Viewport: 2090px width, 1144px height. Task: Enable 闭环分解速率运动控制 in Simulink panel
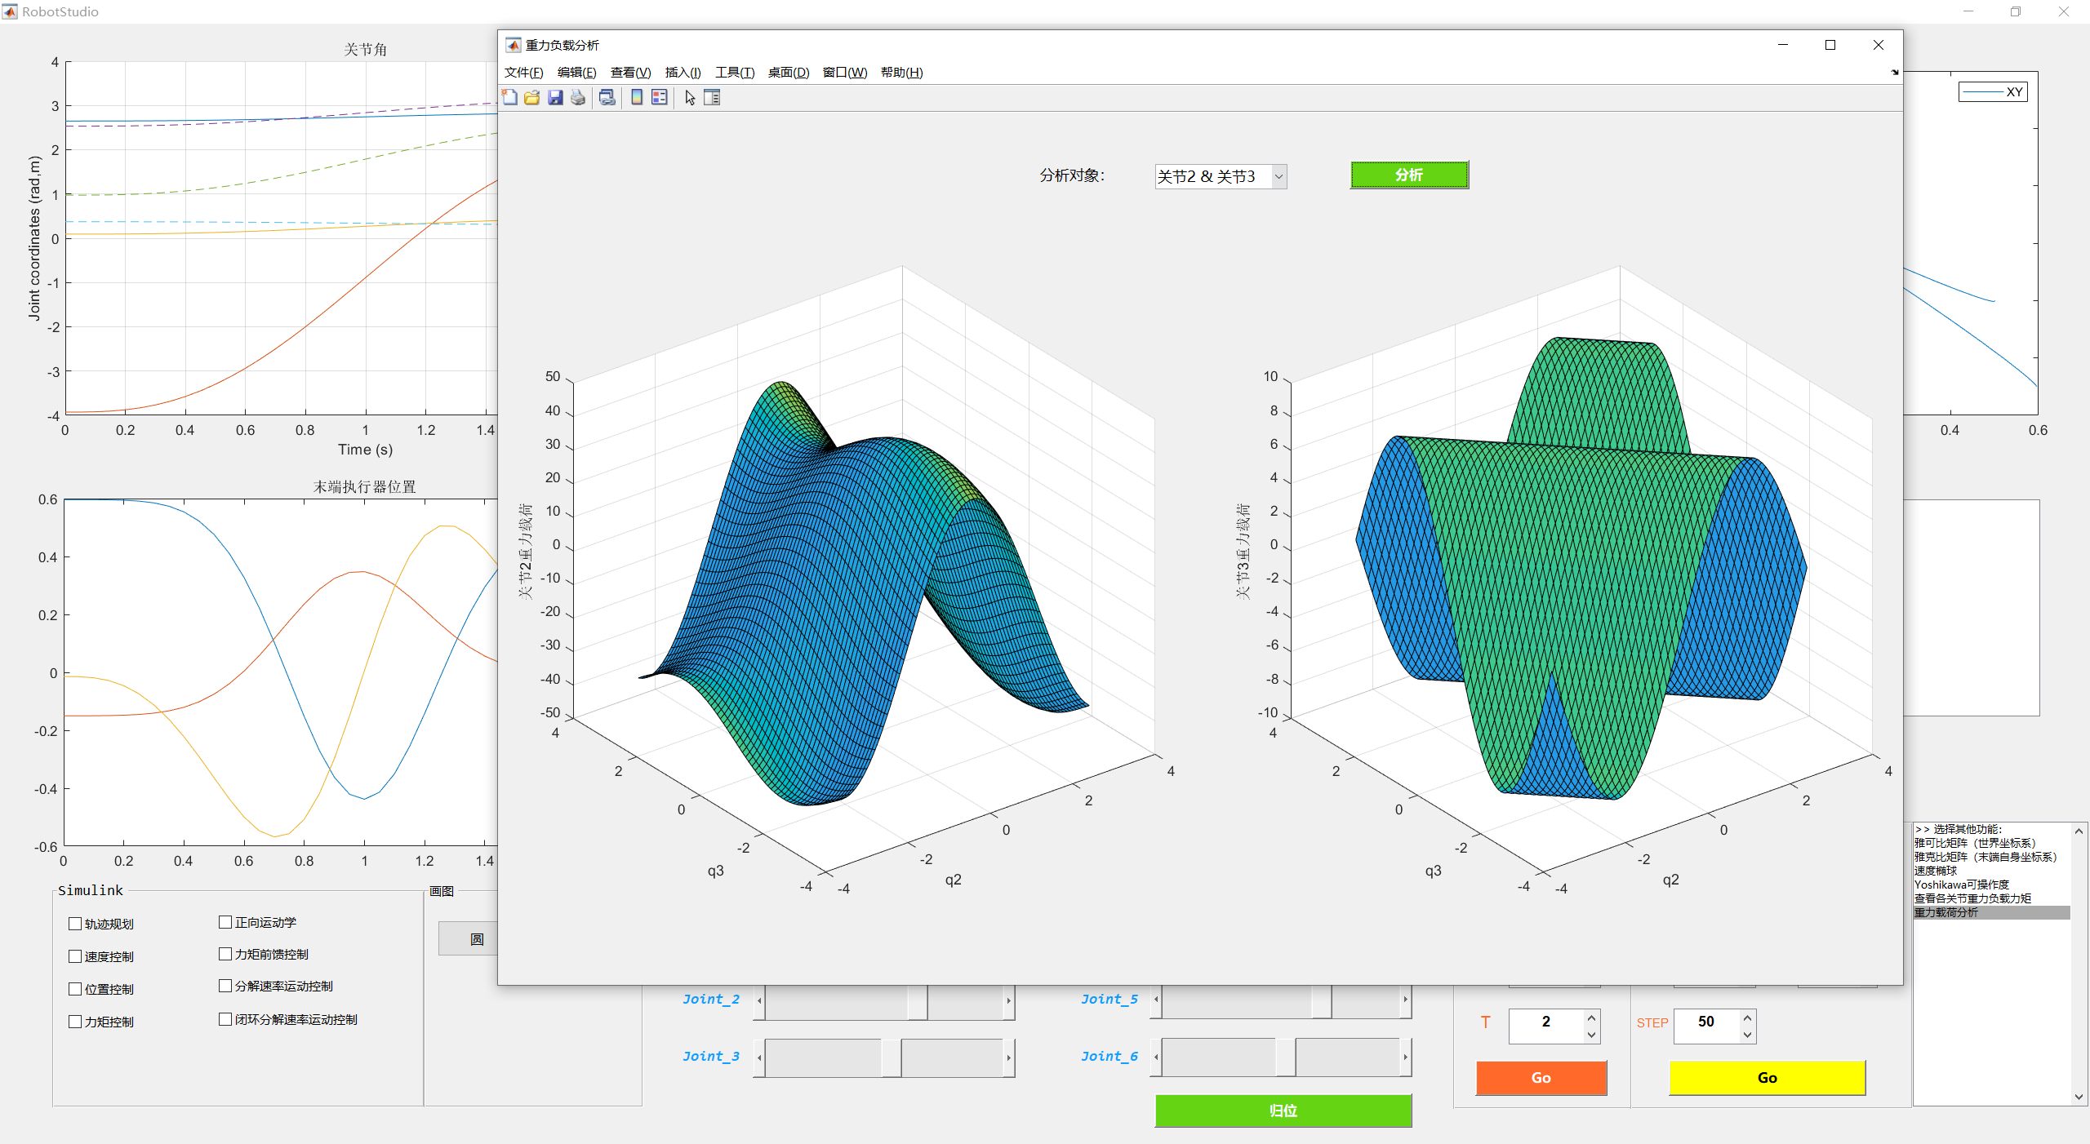[x=225, y=1019]
